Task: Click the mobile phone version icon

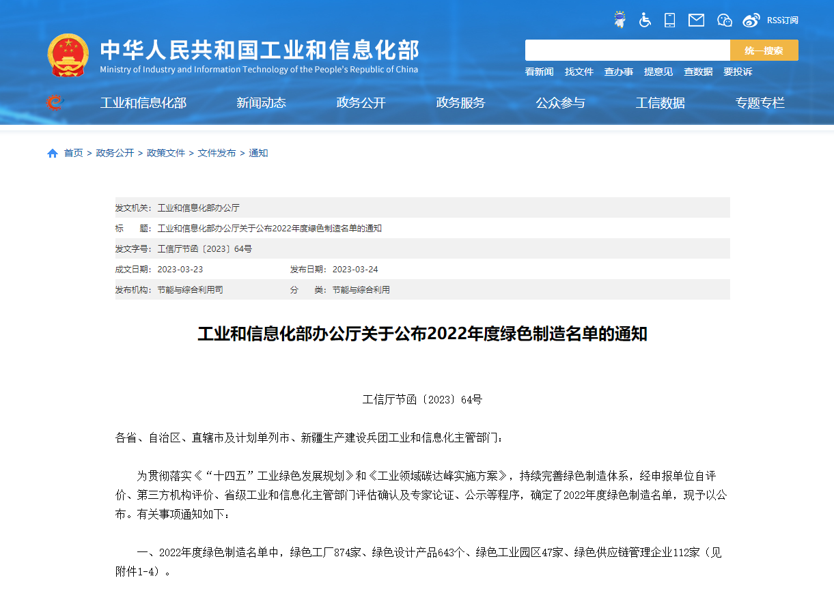Action: coord(669,20)
